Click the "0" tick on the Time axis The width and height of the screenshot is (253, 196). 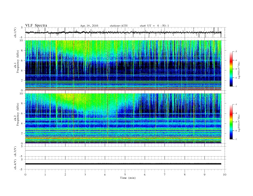click(25, 175)
